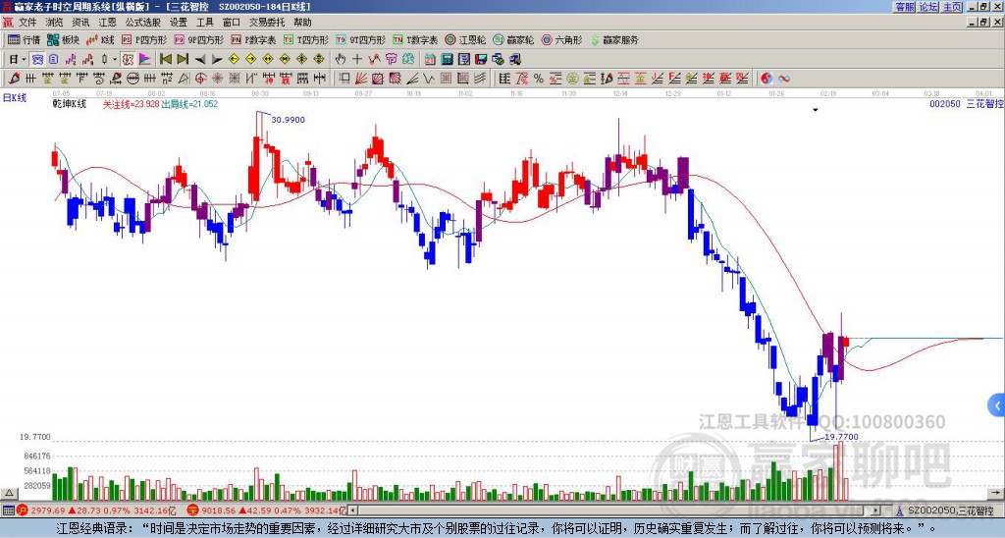Click the 客服 link
The width and height of the screenshot is (1005, 538).
904,7
